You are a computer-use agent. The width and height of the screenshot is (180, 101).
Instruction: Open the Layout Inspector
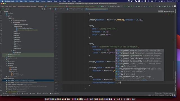168,93
